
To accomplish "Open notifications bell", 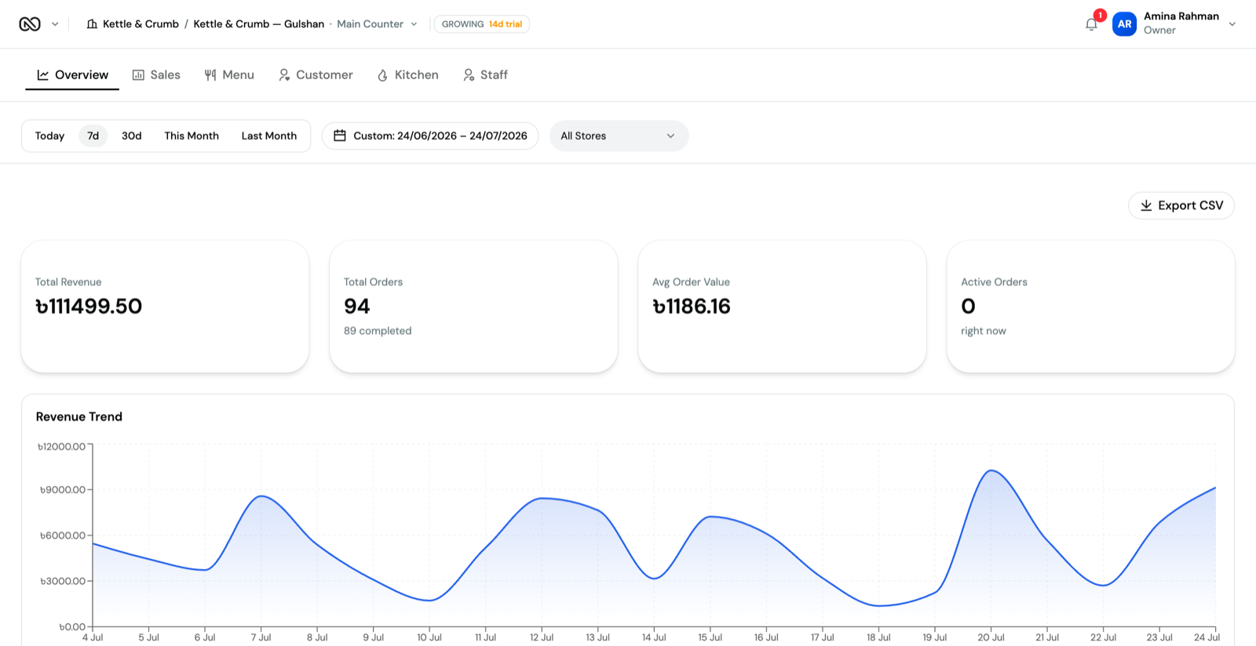I will coord(1091,24).
